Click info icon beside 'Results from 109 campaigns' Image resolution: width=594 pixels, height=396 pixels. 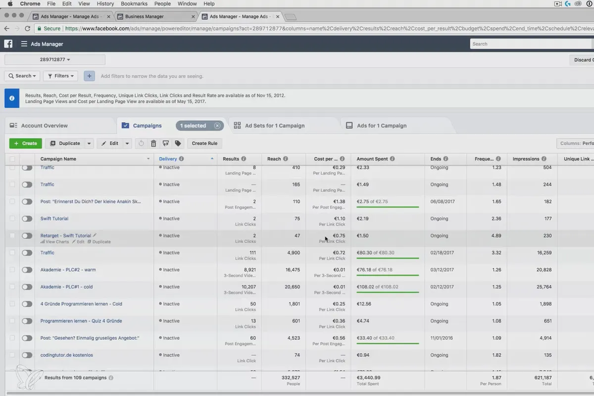tap(111, 378)
